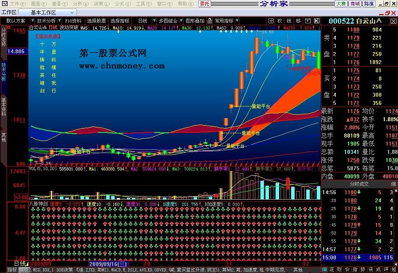The height and width of the screenshot is (273, 398).
Task: Select the DDE决策 indicator tab
Action: click(65, 270)
